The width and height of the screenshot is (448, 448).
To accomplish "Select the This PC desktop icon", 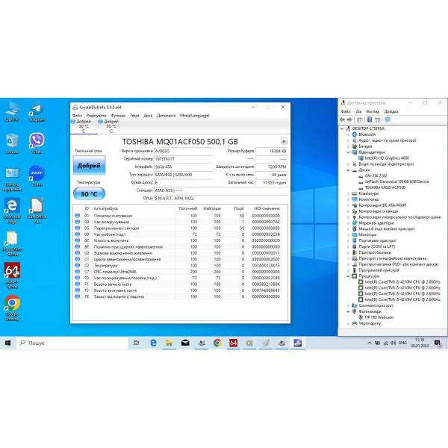I will tap(12, 112).
